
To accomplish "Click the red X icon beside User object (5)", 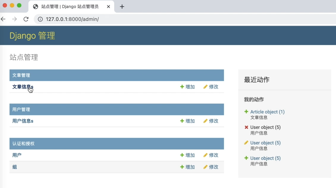I will 246,127.
